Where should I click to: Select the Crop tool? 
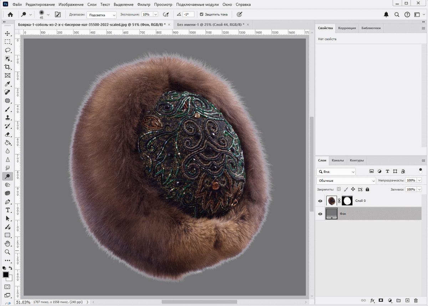click(x=7, y=67)
